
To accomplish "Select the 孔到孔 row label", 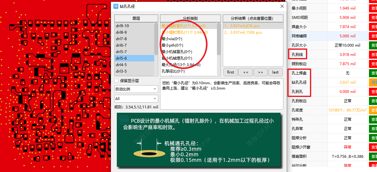I will point(297,92).
